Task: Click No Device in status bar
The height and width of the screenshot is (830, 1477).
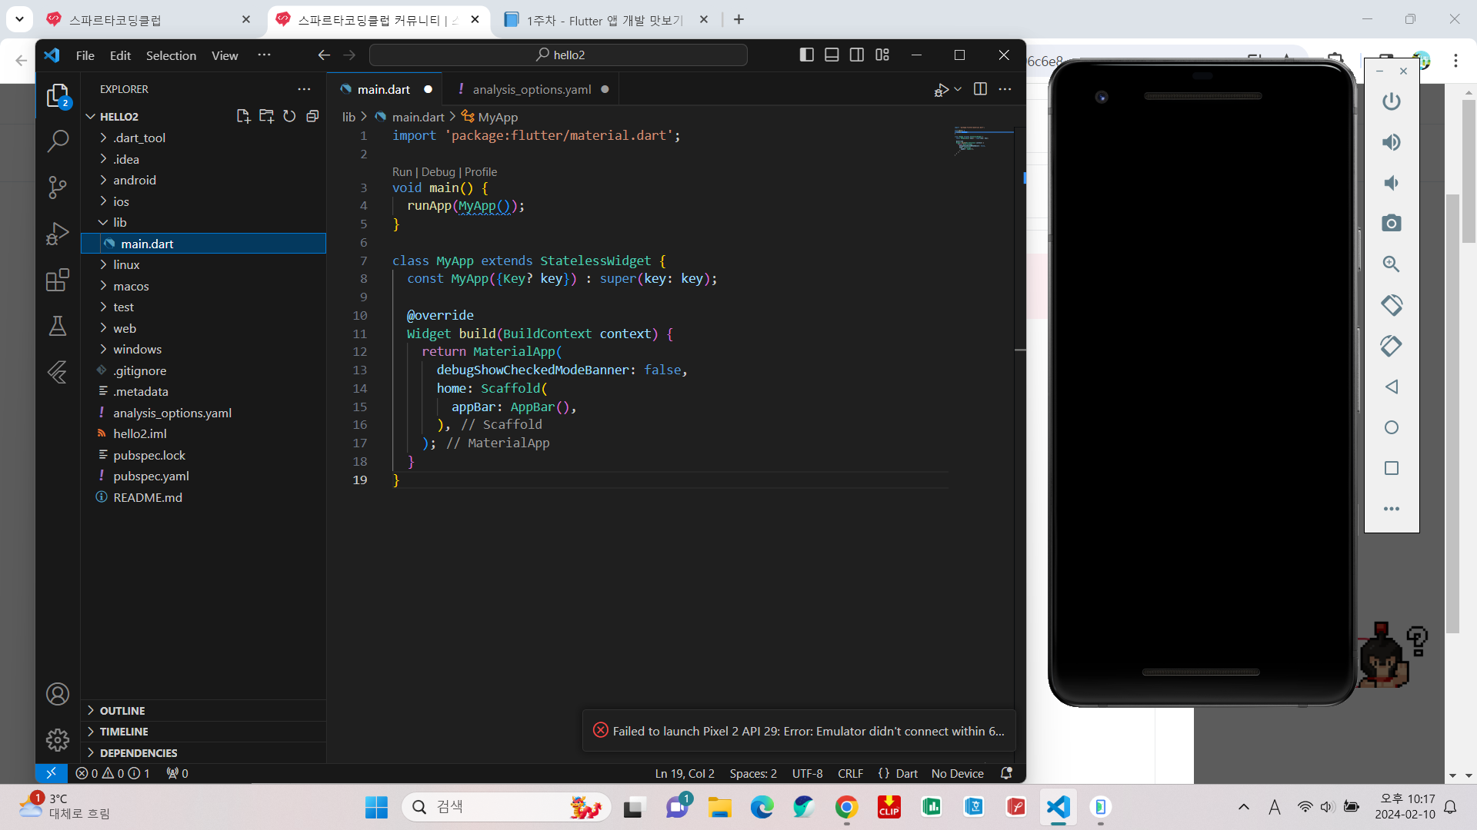Action: (x=957, y=773)
